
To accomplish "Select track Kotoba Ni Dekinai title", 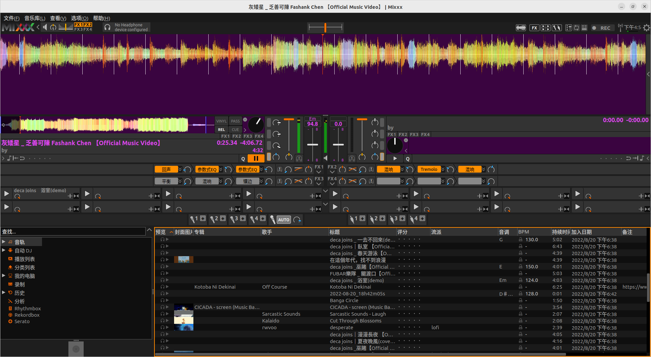I will coord(350,287).
